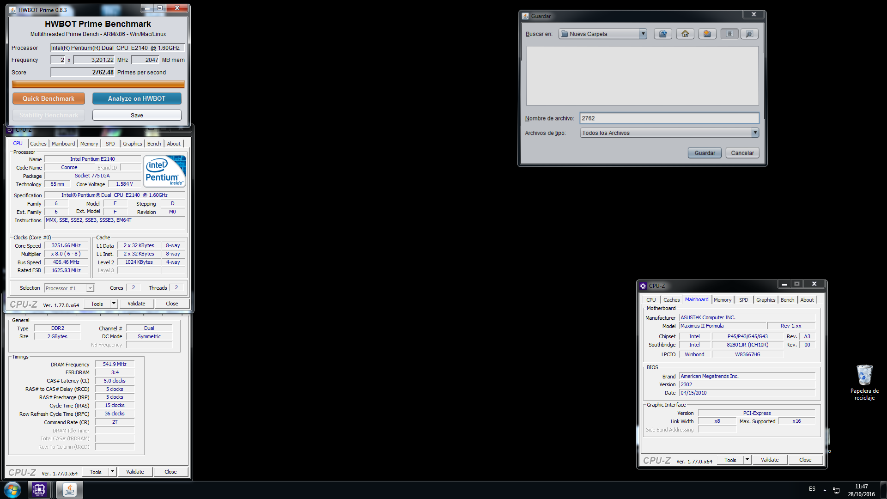The width and height of the screenshot is (887, 499).
Task: Click the HWBOT Prime title bar icon
Action: [x=12, y=10]
